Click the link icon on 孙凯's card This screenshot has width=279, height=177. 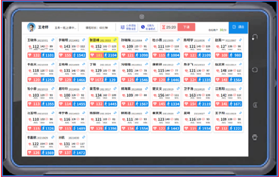(x=84, y=137)
